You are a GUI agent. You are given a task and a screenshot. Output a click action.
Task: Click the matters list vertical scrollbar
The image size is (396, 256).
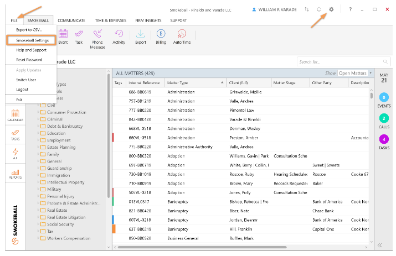point(371,95)
